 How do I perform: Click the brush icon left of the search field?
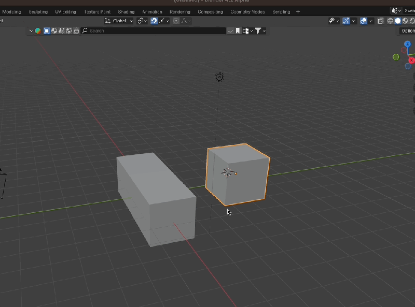76,31
